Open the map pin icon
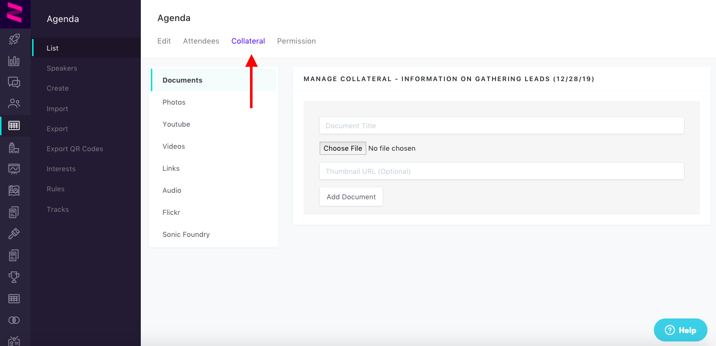Image resolution: width=716 pixels, height=346 pixels. 14,190
